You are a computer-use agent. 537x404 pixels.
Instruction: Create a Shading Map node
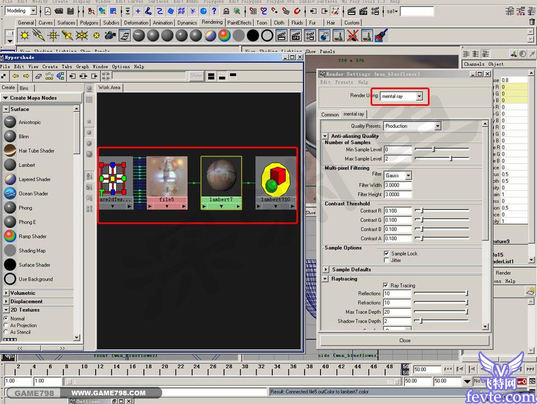(x=10, y=250)
